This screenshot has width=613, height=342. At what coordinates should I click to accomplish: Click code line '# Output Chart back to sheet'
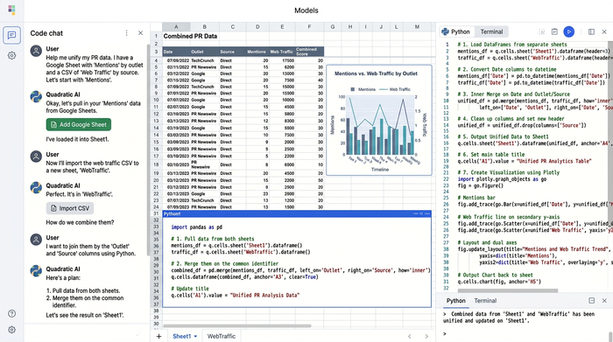tap(495, 275)
